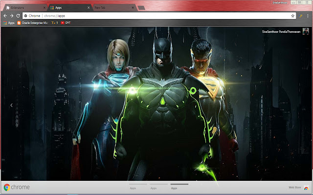Open the profile avatar picture

pos(306,31)
